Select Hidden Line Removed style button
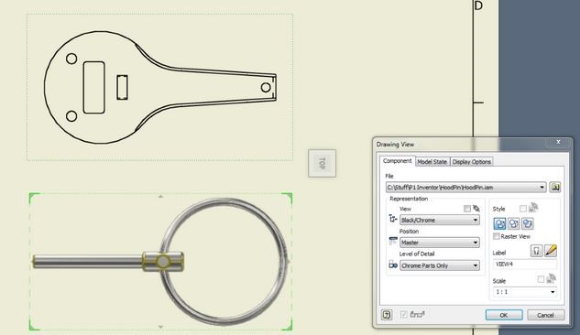580x335 pixels. tap(513, 223)
